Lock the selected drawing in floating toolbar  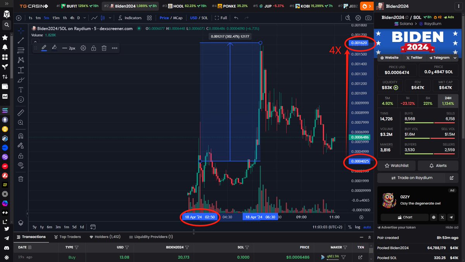coord(93,48)
